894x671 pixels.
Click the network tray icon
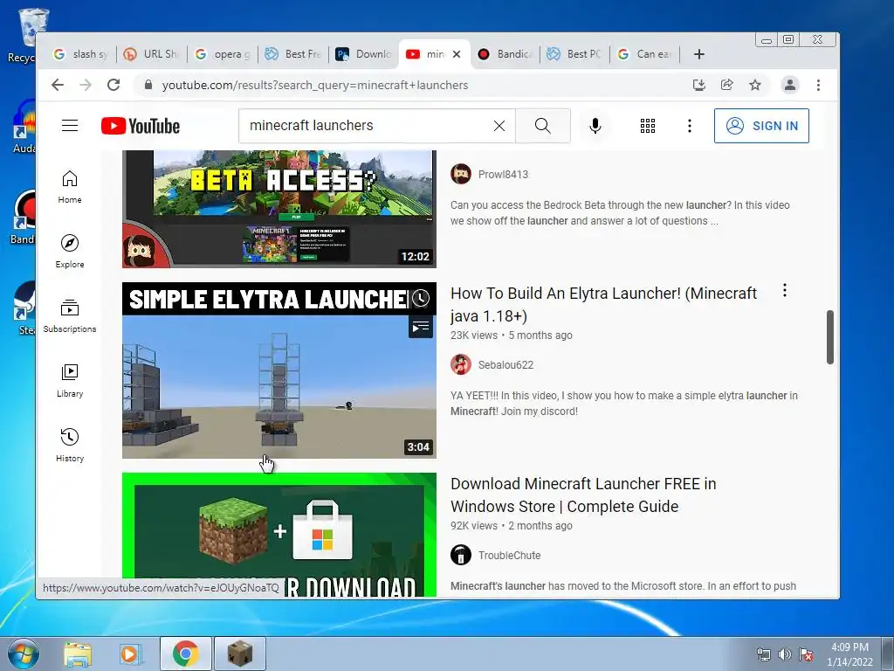pos(763,654)
